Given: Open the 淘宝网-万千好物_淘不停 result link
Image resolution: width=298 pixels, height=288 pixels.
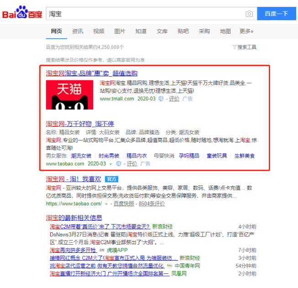Looking at the screenshot, I should pyautogui.click(x=80, y=124).
